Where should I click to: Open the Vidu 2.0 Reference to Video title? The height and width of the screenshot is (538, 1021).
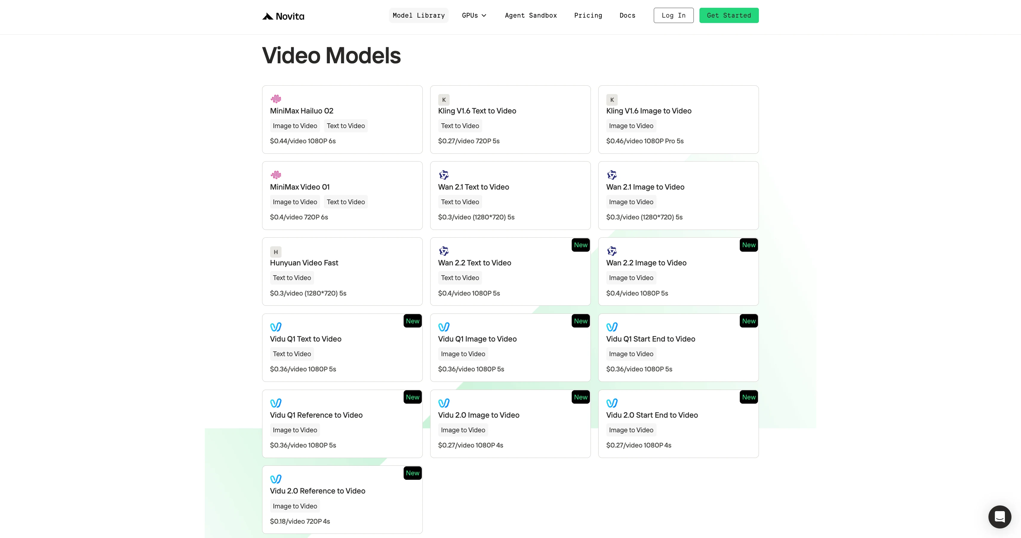317,491
